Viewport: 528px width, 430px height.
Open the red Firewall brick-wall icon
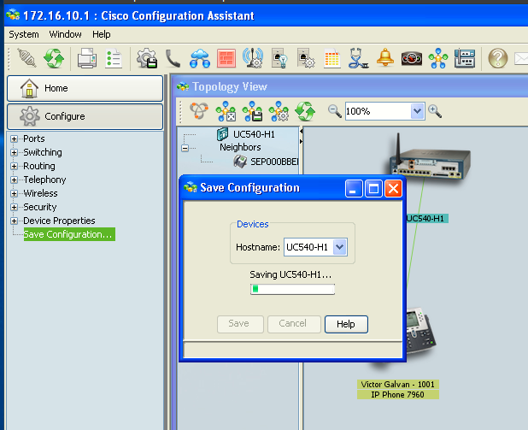[x=226, y=58]
